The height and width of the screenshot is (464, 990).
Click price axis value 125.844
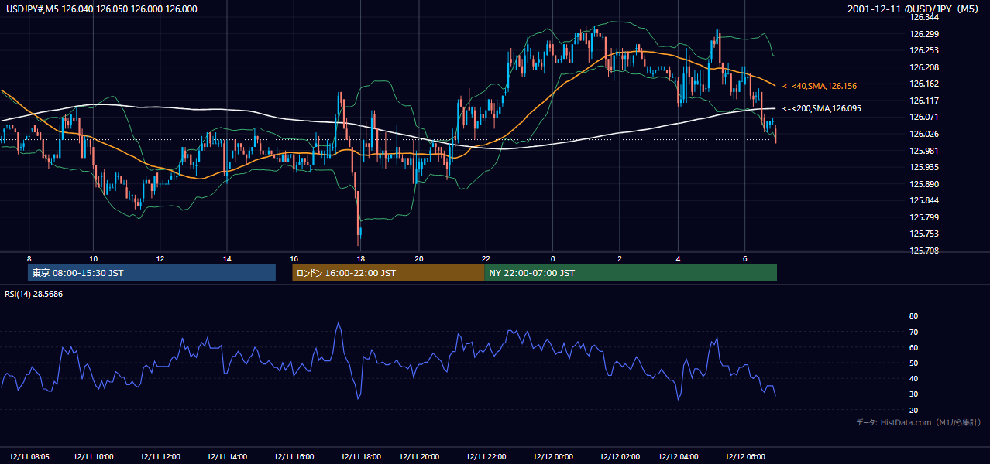pos(923,200)
